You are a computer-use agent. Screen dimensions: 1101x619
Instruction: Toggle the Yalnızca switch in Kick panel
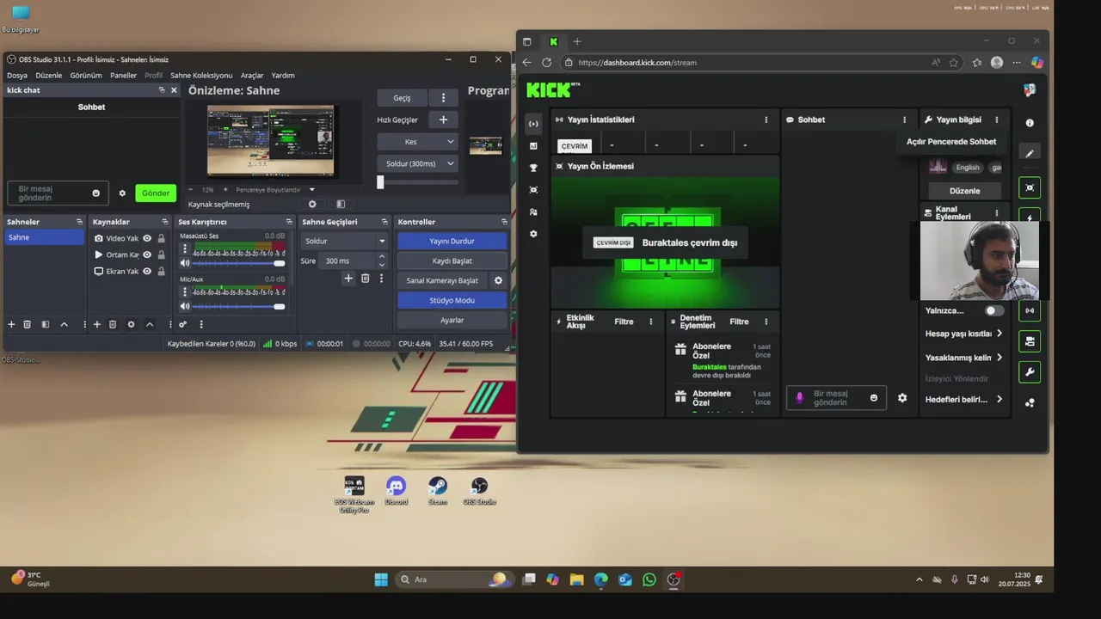click(x=993, y=310)
